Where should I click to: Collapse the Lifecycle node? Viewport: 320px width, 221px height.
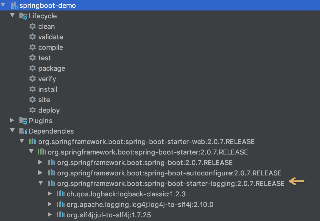pos(12,15)
